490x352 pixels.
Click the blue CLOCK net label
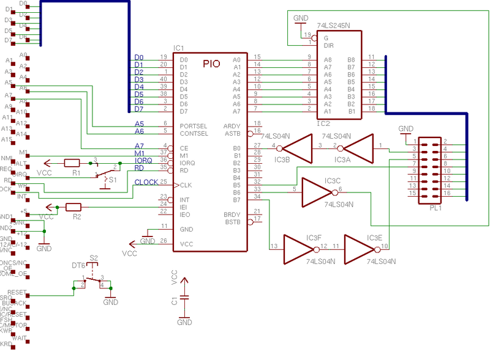click(x=146, y=182)
